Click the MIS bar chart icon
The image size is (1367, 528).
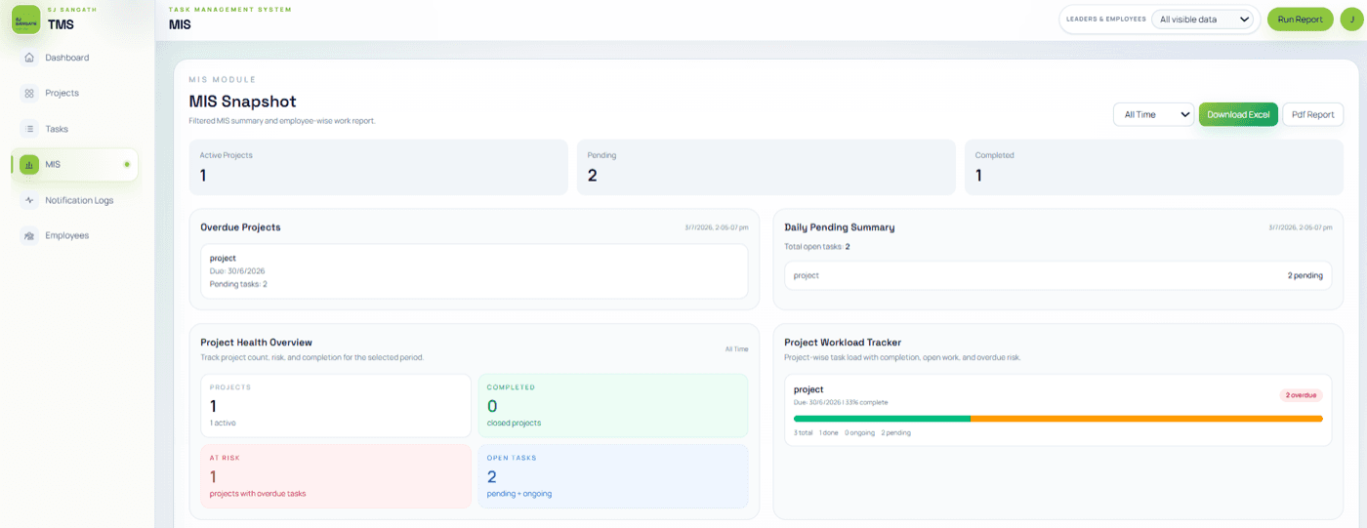pyautogui.click(x=29, y=164)
